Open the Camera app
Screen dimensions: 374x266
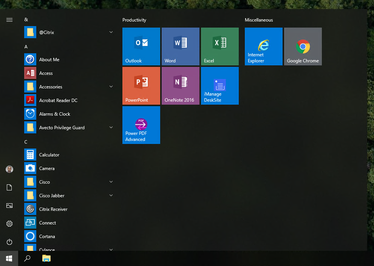[69, 168]
